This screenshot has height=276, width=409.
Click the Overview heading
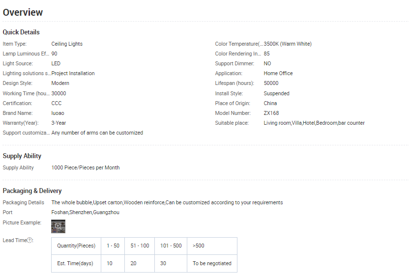click(x=23, y=12)
